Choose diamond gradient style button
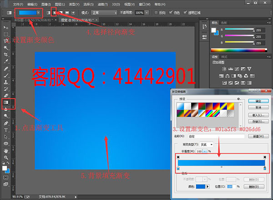 73,13
